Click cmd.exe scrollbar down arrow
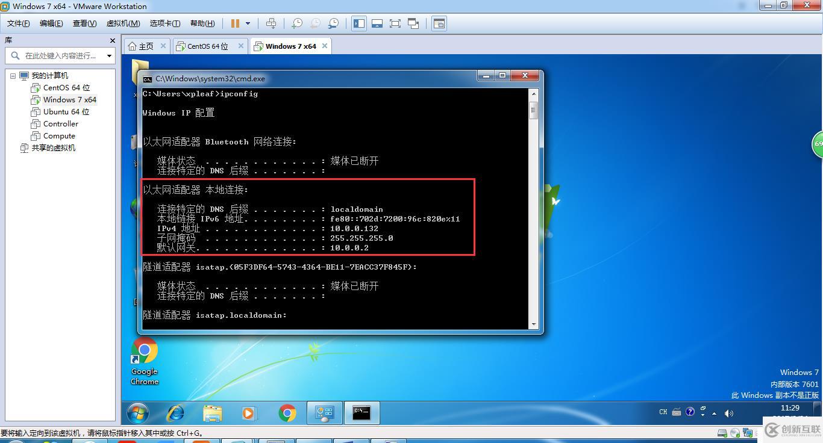This screenshot has height=443, width=823. (533, 324)
